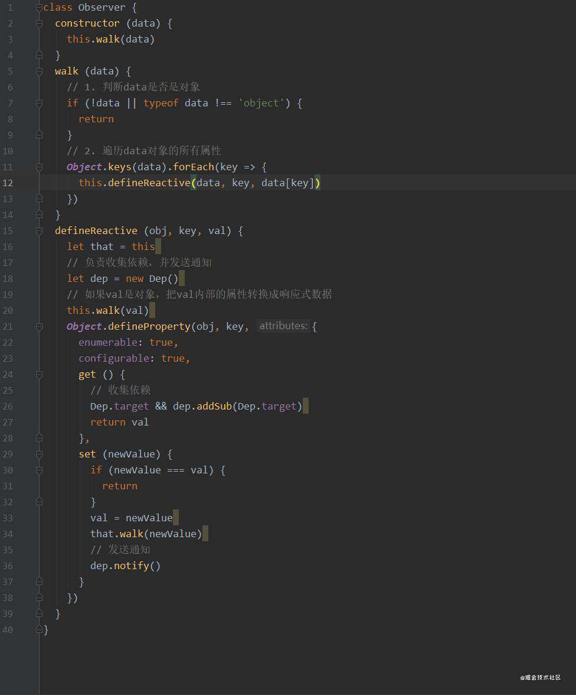Click the comment '// 发送通知'

(x=120, y=550)
